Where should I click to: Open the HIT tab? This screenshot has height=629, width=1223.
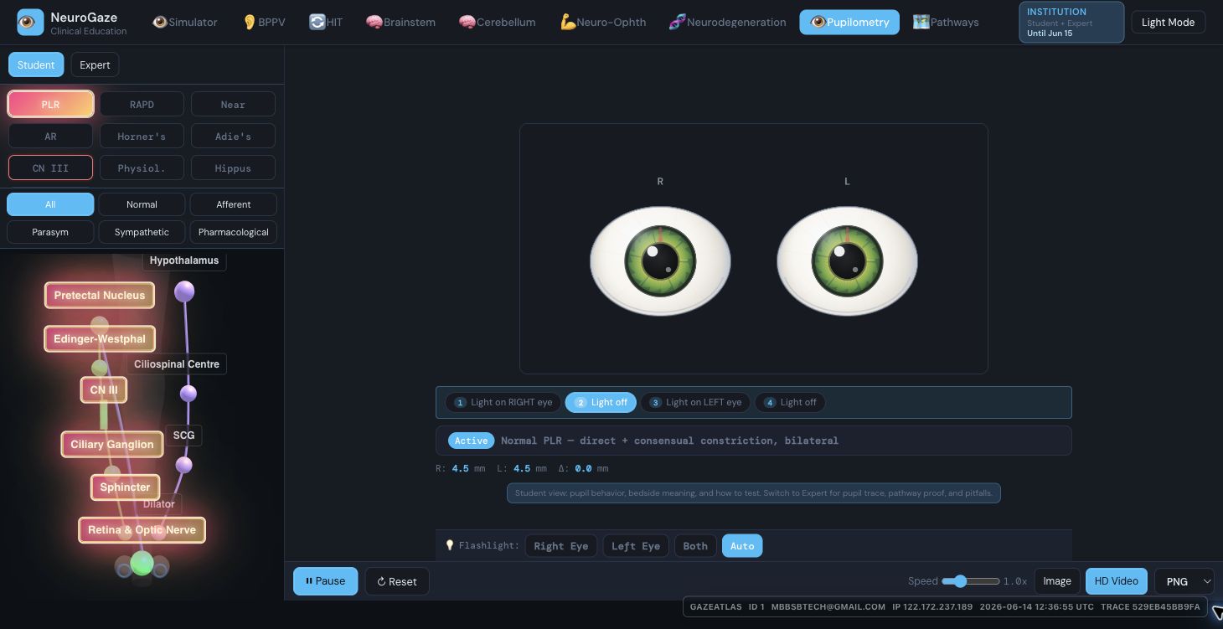(x=326, y=22)
